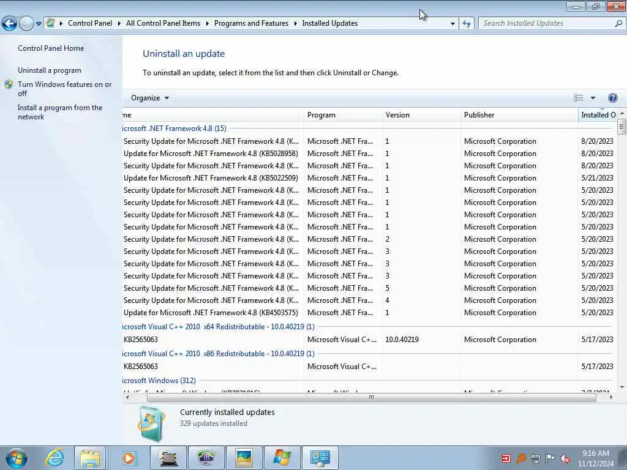Viewport: 627px width, 470px height.
Task: Collapse the Visual C++ 2010 x64 Redistributable group
Action: pyautogui.click(x=219, y=327)
